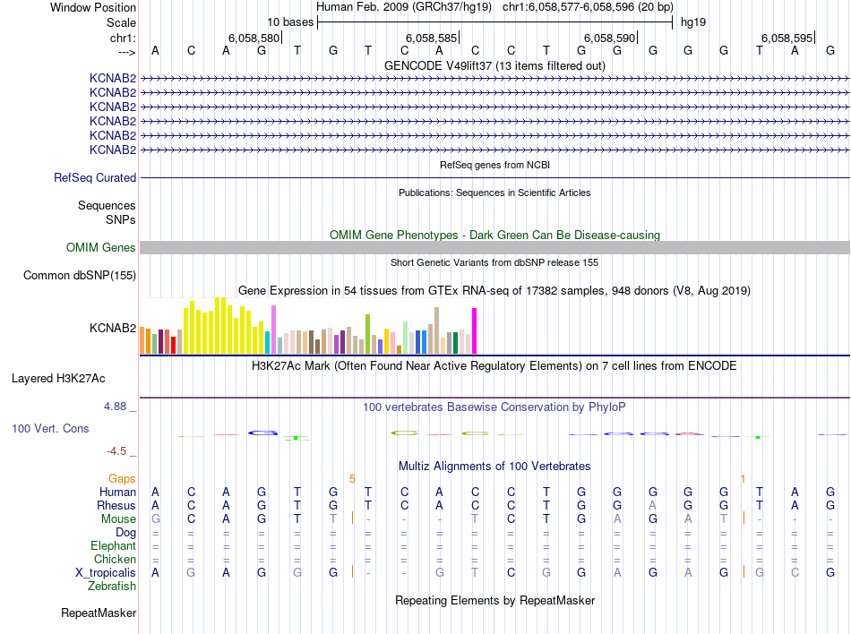Click the 6,058,585 position marker
Image resolution: width=851 pixels, height=634 pixels.
click(x=432, y=38)
